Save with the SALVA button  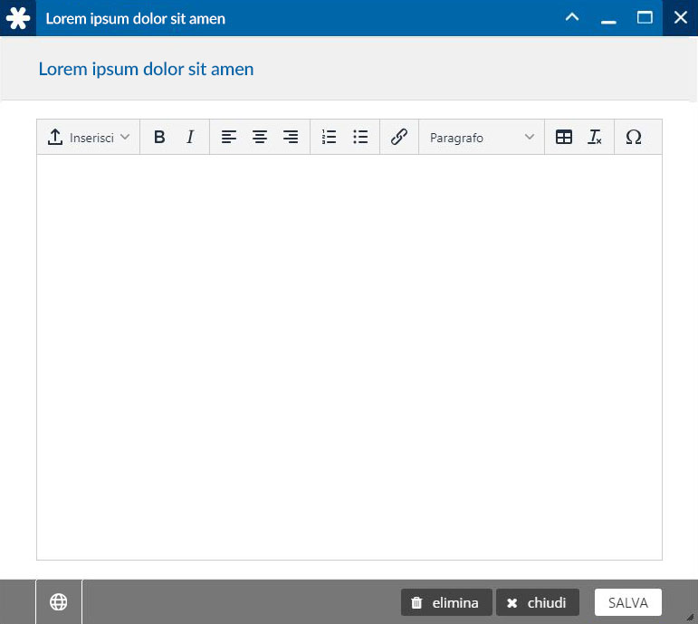tap(628, 602)
